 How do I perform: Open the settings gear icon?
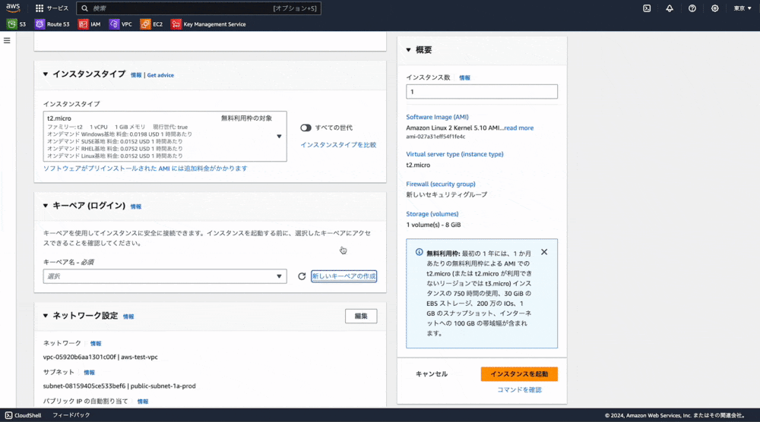pos(715,8)
